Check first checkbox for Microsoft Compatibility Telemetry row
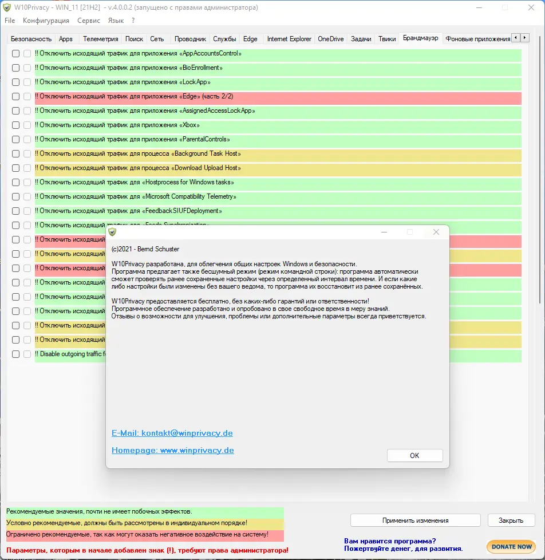This screenshot has height=560, width=545. pyautogui.click(x=15, y=196)
